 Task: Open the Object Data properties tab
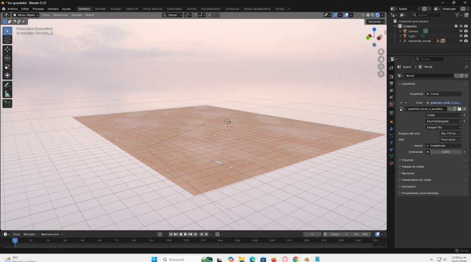(x=391, y=157)
